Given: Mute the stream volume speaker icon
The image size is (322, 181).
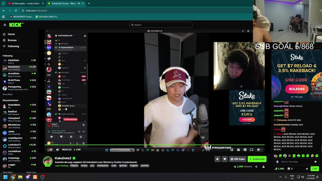Looking at the screenshot, I should (58, 150).
